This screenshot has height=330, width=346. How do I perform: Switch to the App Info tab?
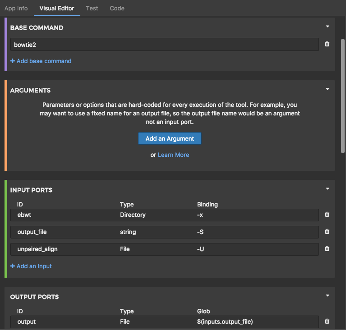[16, 8]
